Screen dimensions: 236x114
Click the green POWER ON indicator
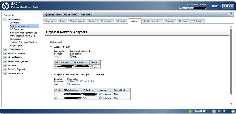190,111
